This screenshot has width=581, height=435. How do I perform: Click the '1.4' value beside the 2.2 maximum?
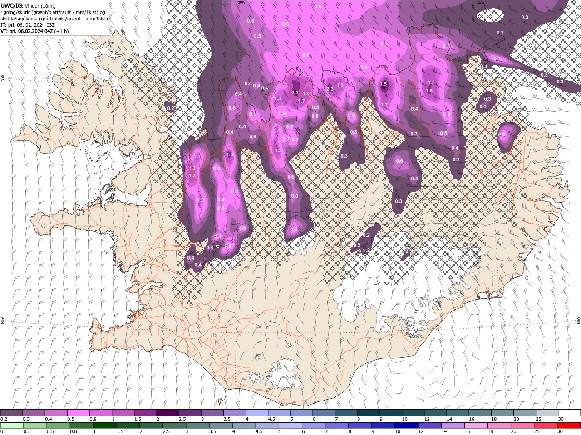tap(306, 93)
